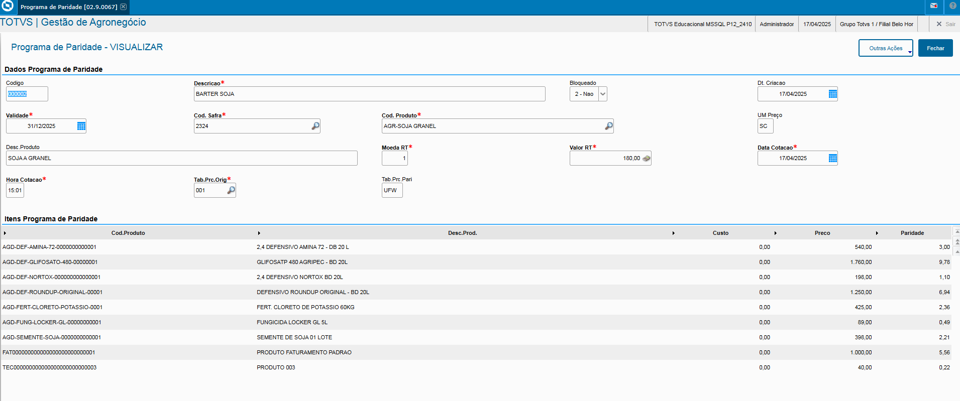This screenshot has height=401, width=960.
Task: Click the Grupo Totvs 1 filial label
Action: [x=876, y=24]
